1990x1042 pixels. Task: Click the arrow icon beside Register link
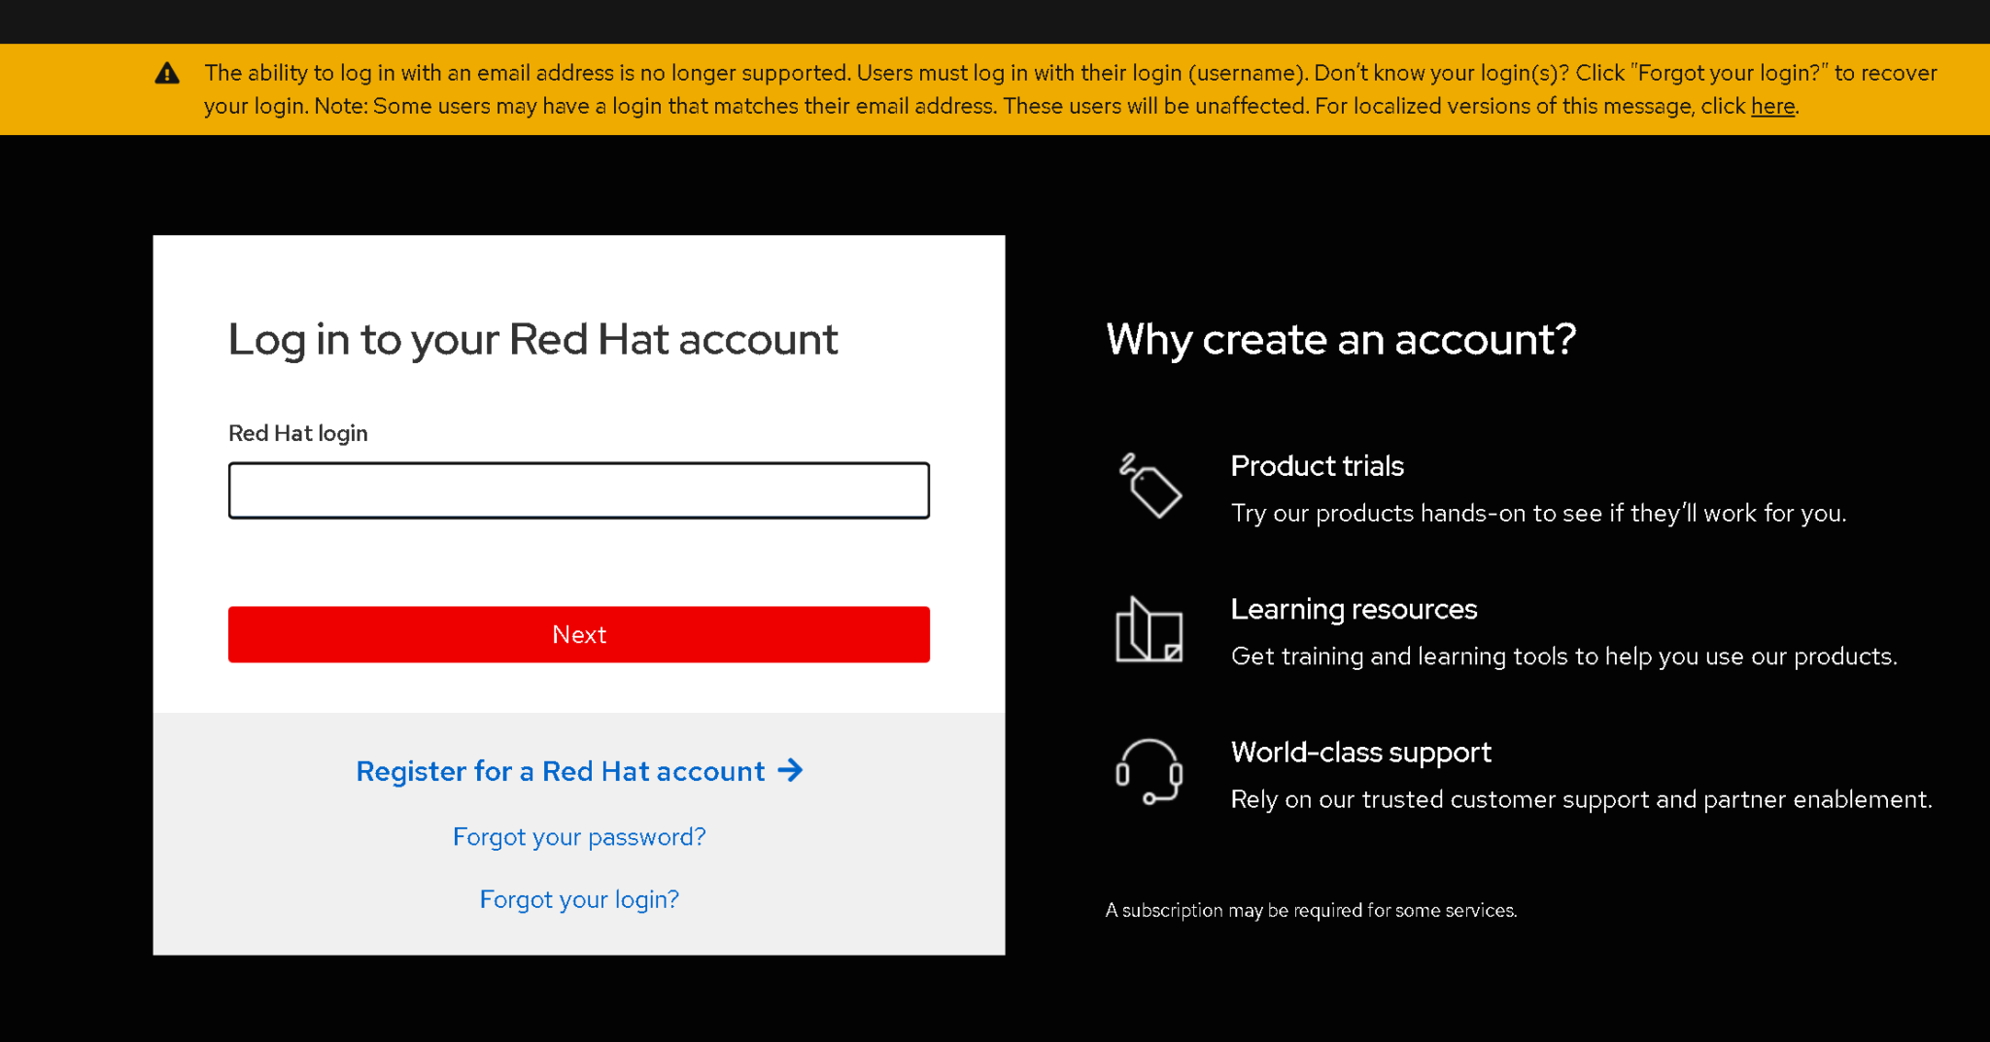coord(791,770)
